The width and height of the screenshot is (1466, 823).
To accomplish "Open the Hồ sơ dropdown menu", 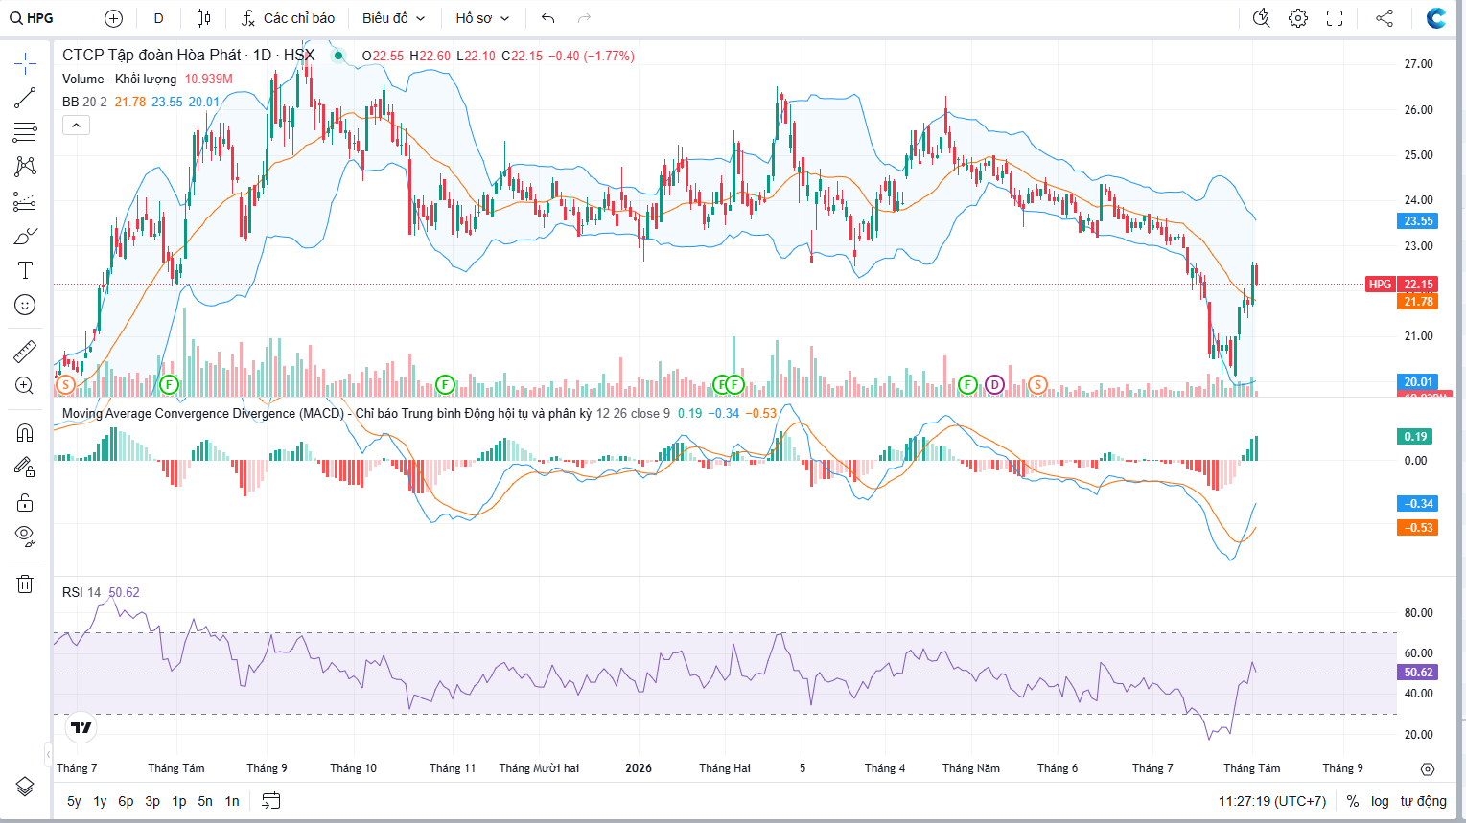I will (482, 18).
